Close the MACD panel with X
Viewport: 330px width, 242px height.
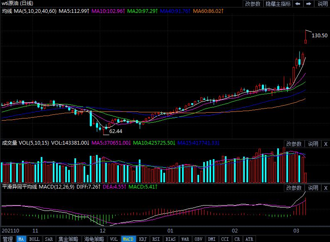(326, 188)
